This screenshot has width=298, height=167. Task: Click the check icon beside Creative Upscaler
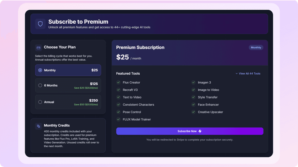[193, 112]
